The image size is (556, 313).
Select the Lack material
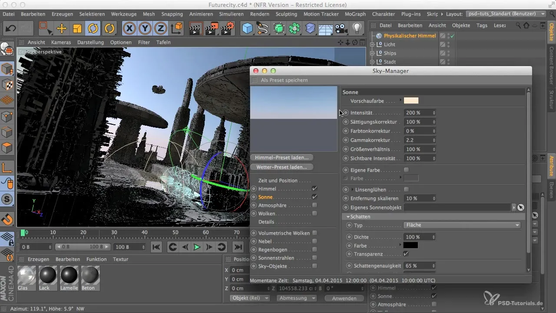coord(48,278)
